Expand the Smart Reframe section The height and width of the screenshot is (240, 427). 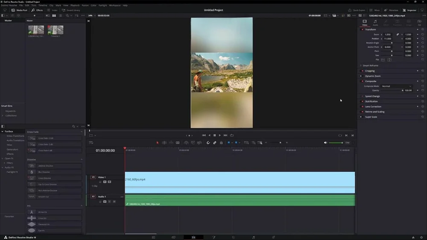pyautogui.click(x=361, y=66)
